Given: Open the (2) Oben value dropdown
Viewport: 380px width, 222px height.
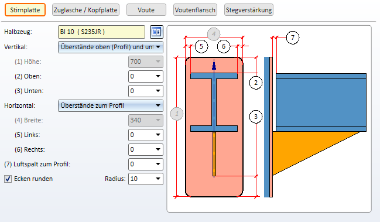Looking at the screenshot, I should tap(146, 76).
